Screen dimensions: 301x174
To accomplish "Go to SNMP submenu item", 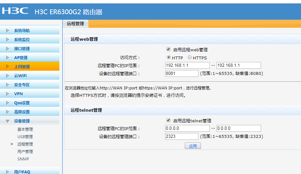I will (23, 159).
